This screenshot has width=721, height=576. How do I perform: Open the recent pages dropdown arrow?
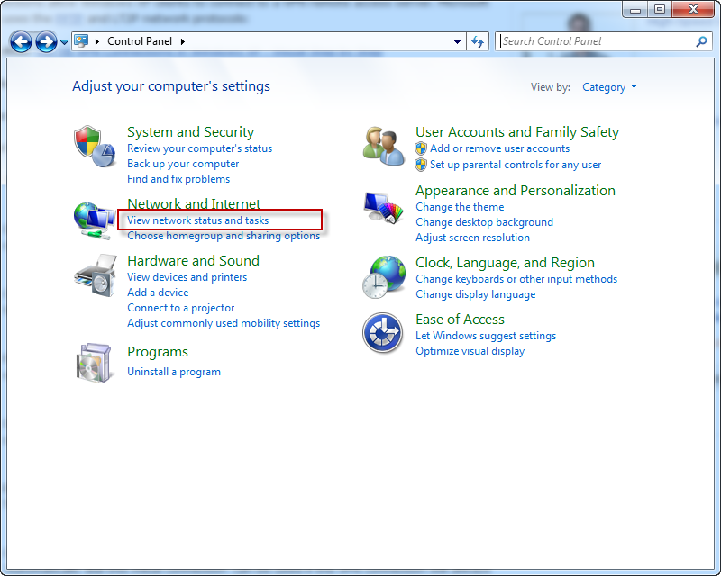click(x=64, y=42)
